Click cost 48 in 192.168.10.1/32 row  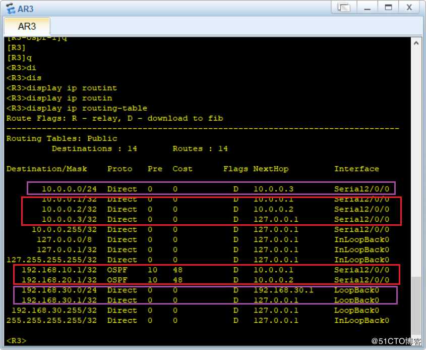[177, 270]
